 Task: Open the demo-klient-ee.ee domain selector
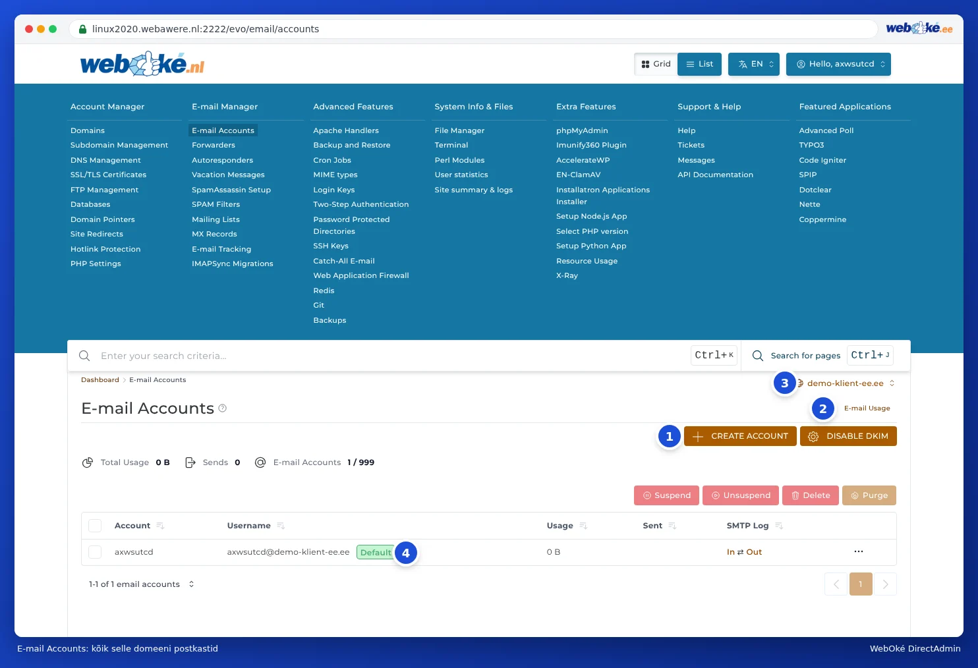pos(846,383)
